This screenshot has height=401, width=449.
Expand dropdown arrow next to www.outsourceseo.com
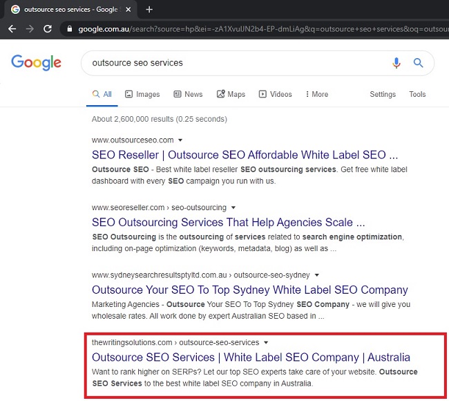pyautogui.click(x=180, y=140)
